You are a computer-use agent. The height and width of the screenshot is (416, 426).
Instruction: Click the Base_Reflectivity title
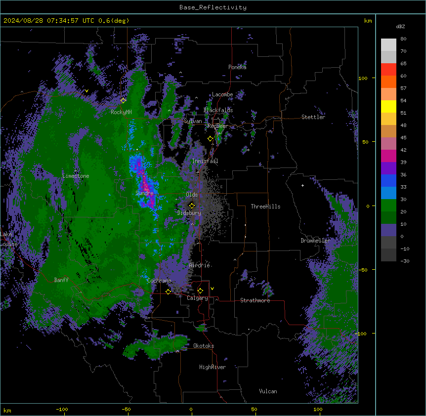click(x=213, y=7)
